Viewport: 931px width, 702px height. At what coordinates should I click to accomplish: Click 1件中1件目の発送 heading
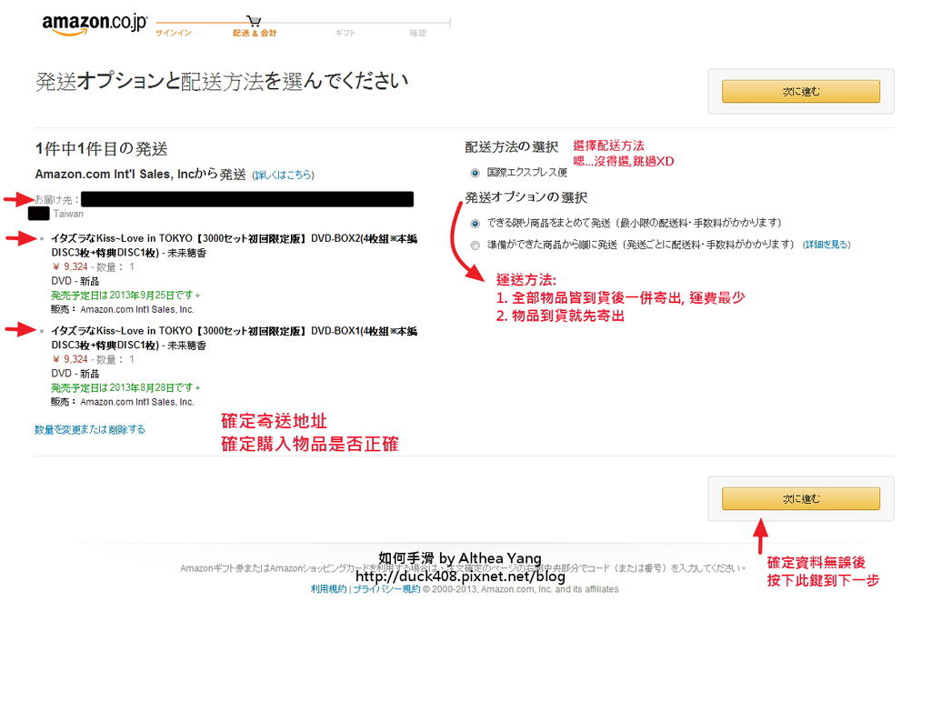[x=102, y=148]
